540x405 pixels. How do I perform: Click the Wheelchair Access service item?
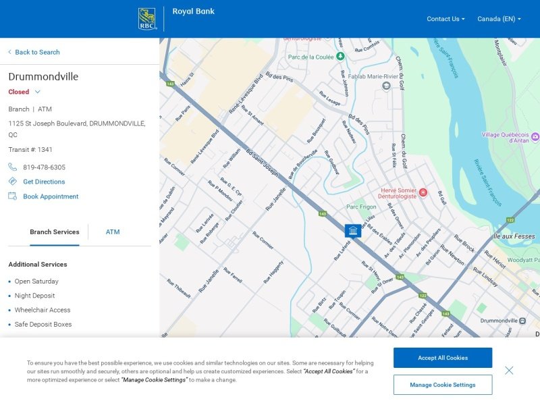click(43, 310)
